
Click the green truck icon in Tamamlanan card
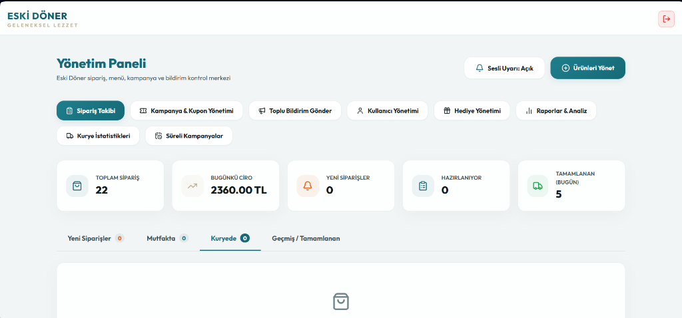[x=538, y=186]
